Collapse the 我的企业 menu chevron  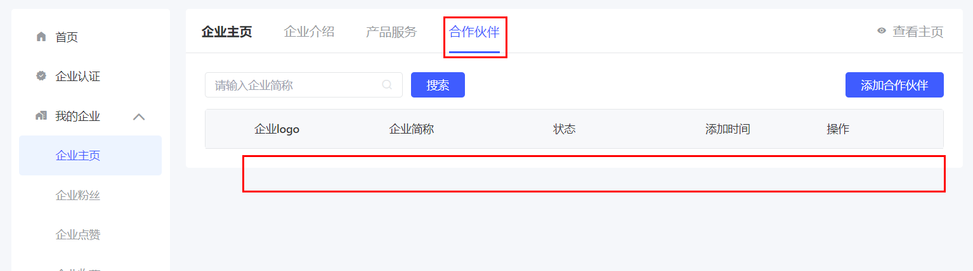(x=139, y=117)
